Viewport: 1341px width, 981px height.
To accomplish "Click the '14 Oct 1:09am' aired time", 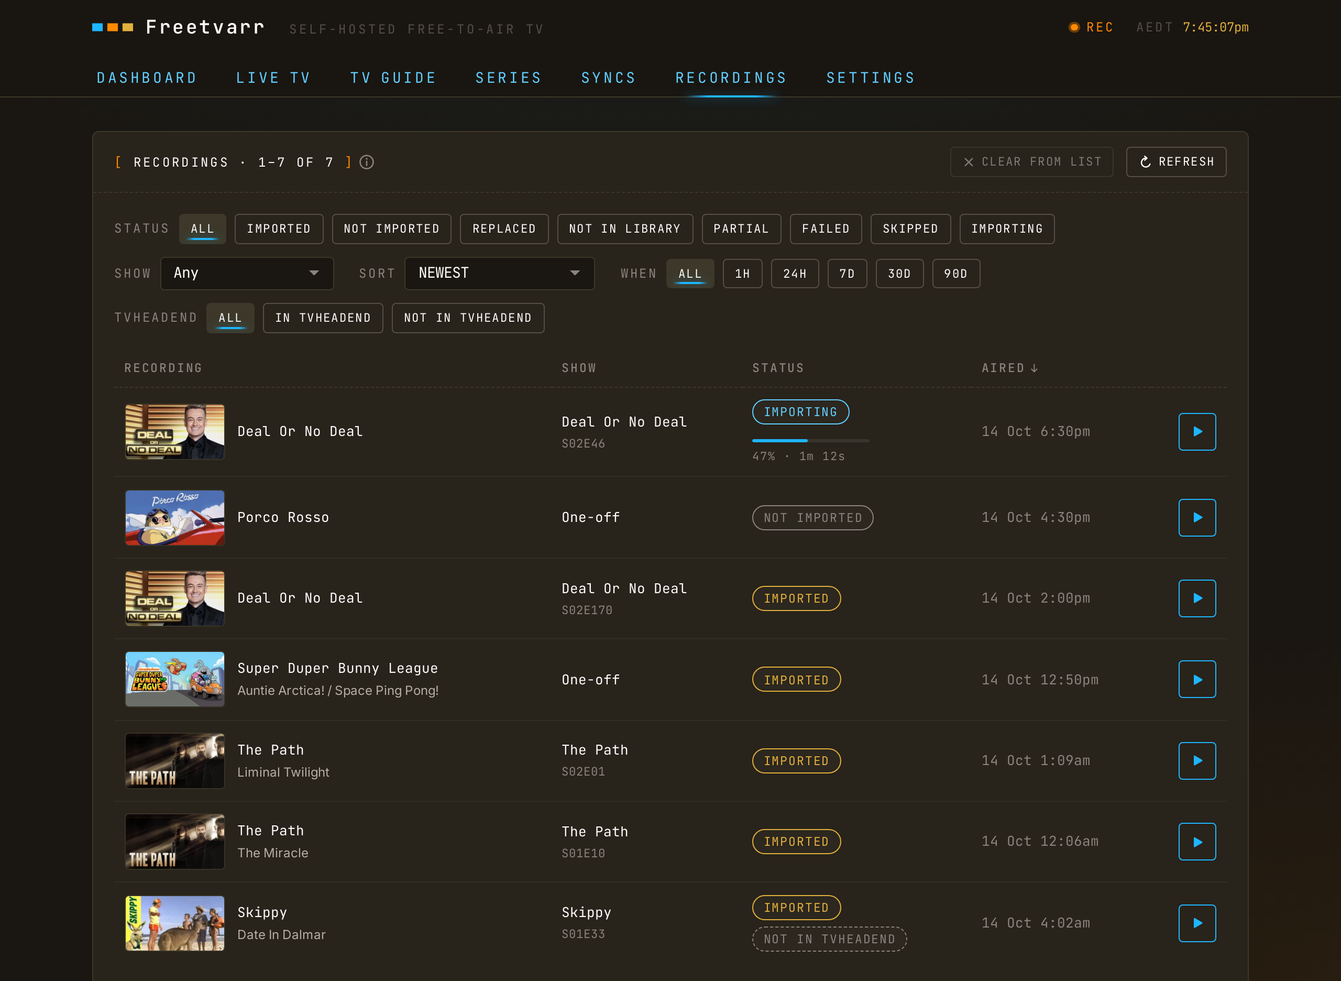I will coord(1035,761).
